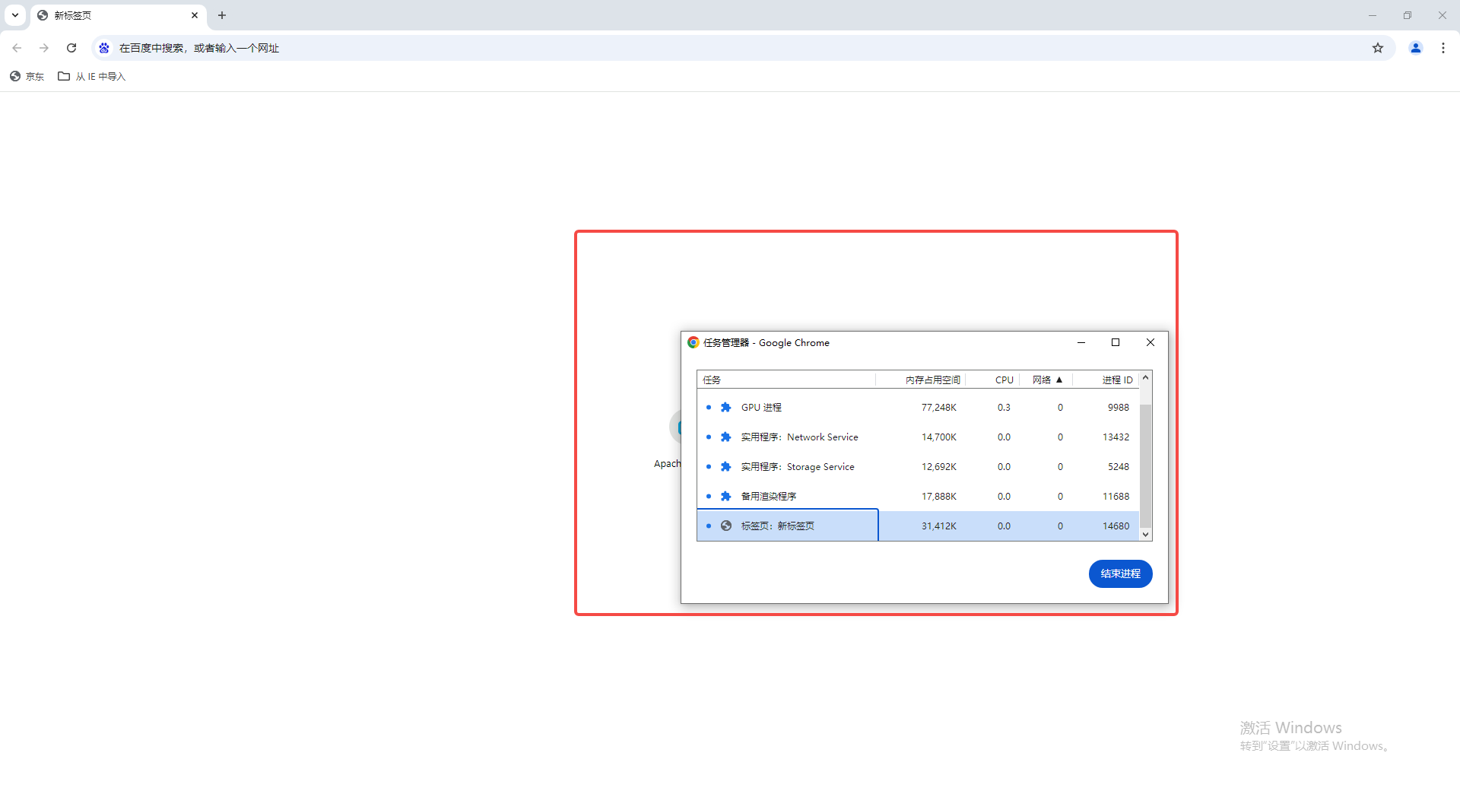Reload the current page
The image size is (1460, 791).
(71, 48)
